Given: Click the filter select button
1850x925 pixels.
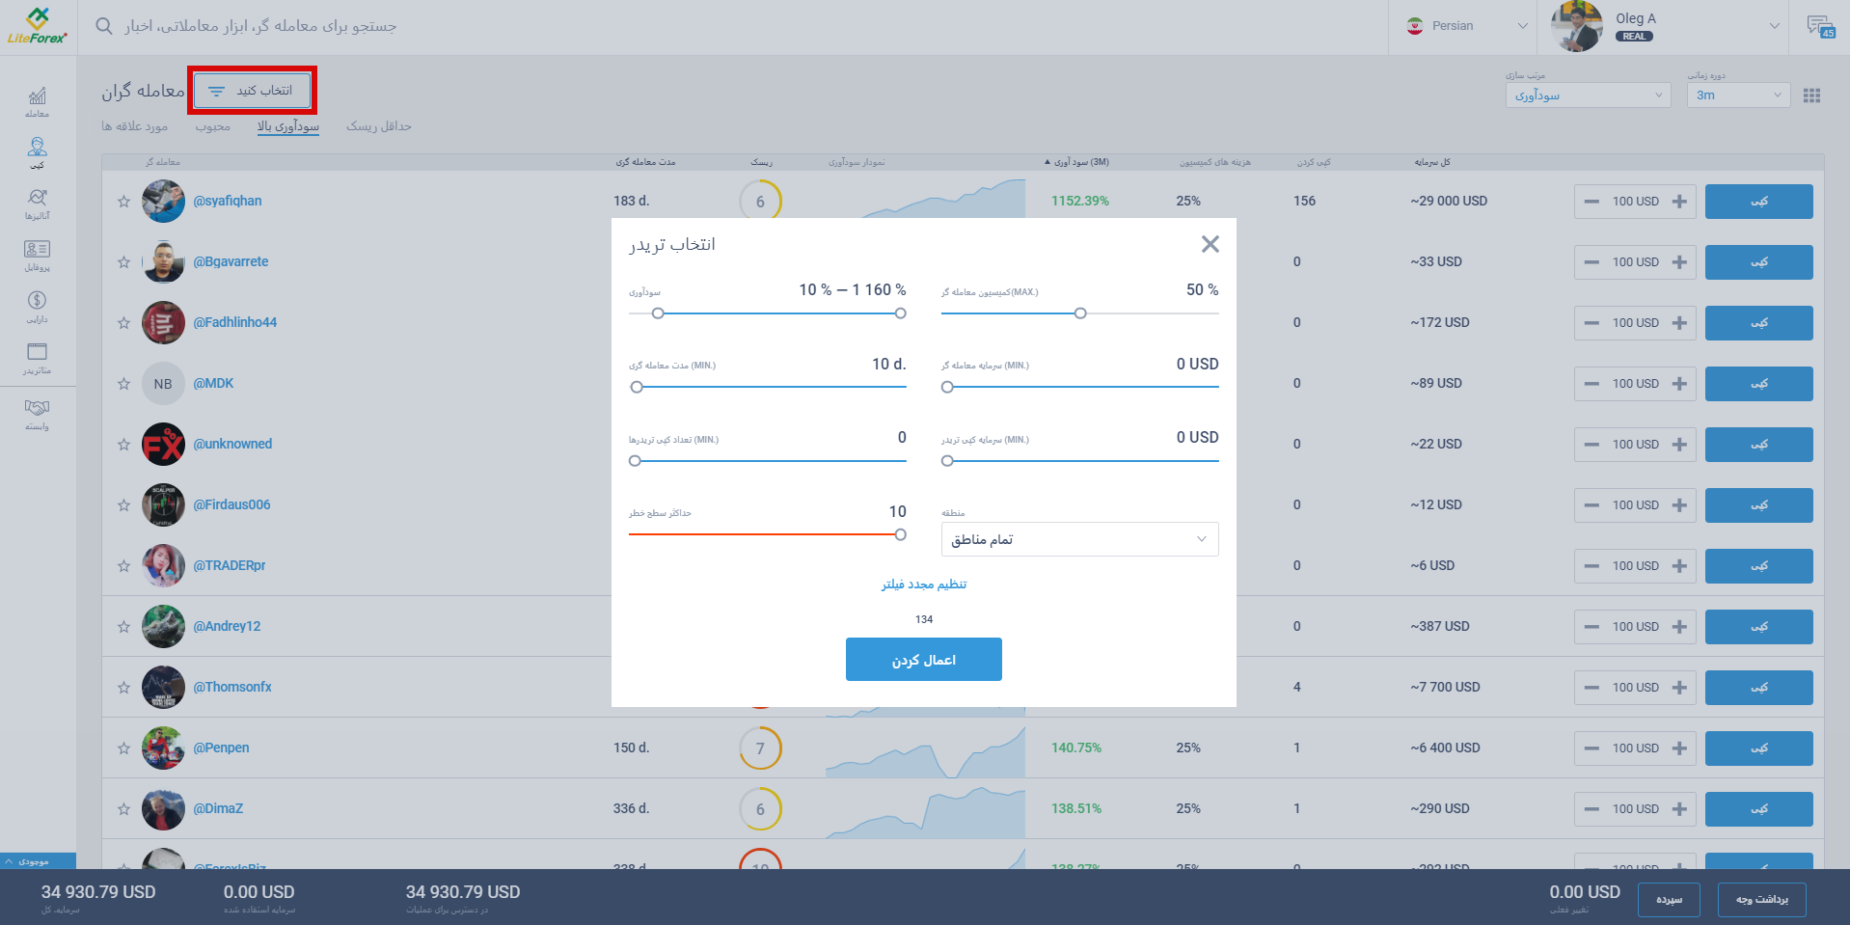Looking at the screenshot, I should tap(253, 91).
